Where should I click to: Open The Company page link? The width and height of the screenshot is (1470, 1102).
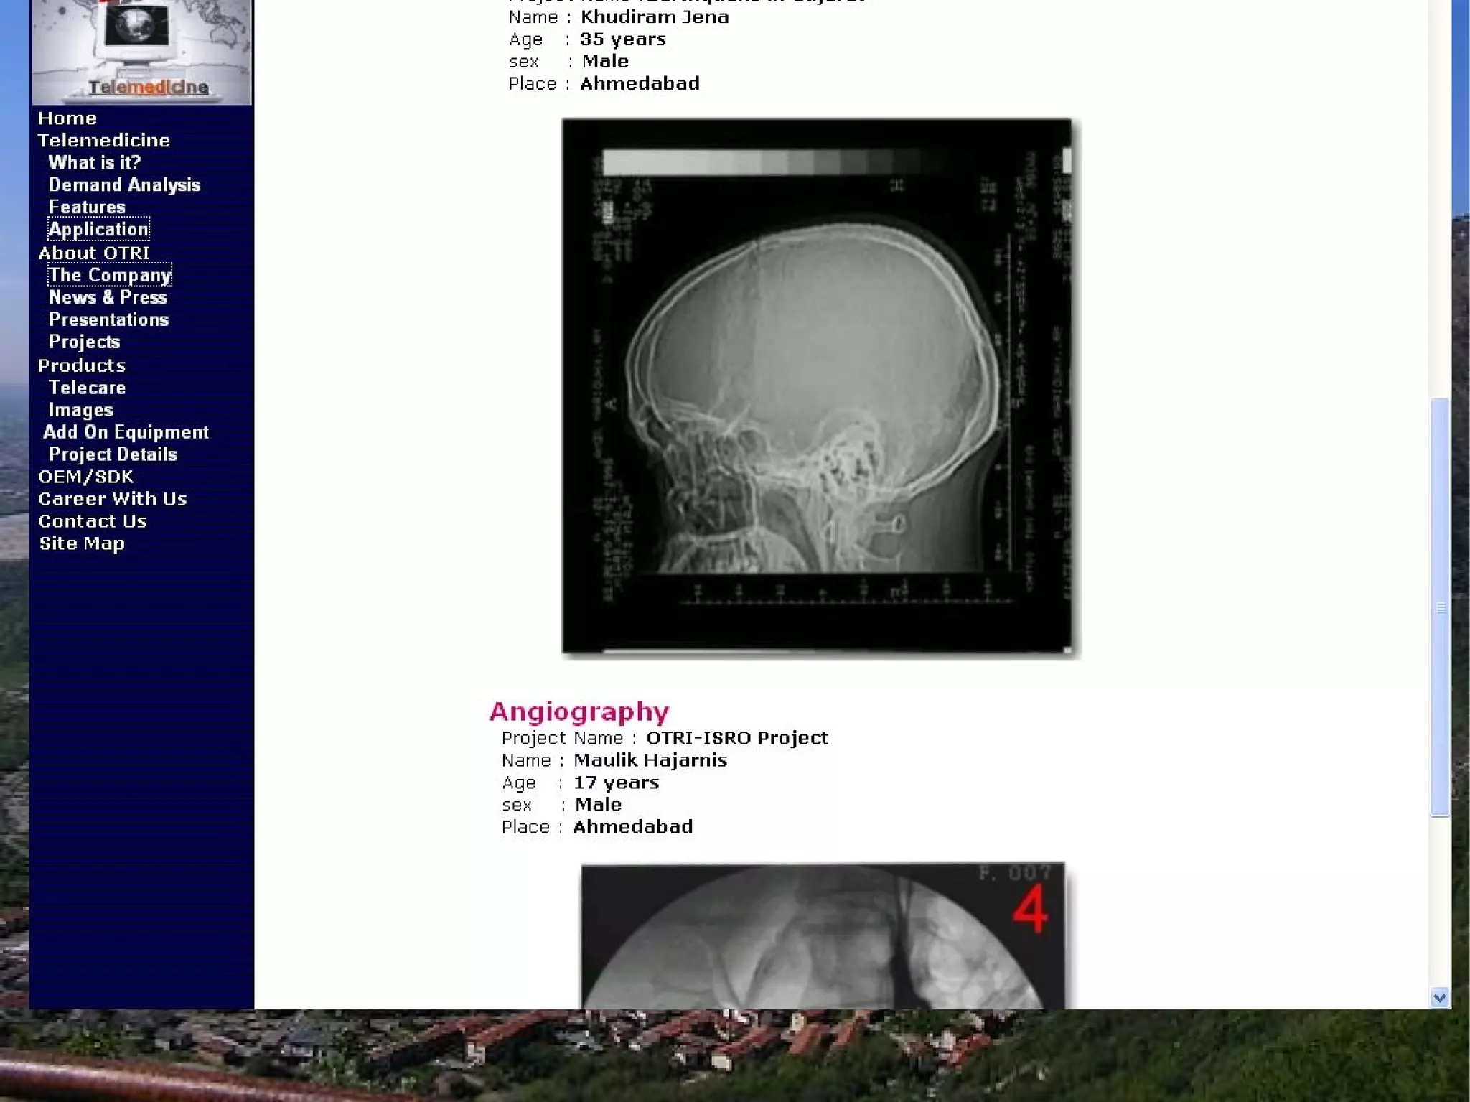coord(109,276)
